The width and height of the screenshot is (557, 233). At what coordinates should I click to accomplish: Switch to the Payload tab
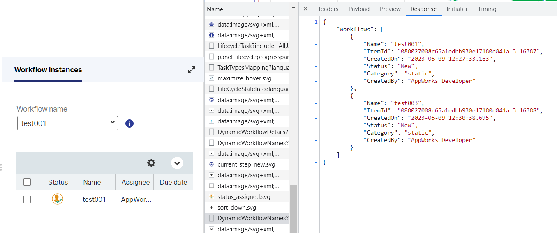(x=359, y=9)
